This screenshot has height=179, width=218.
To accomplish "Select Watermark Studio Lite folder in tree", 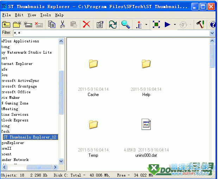I will [x=26, y=52].
